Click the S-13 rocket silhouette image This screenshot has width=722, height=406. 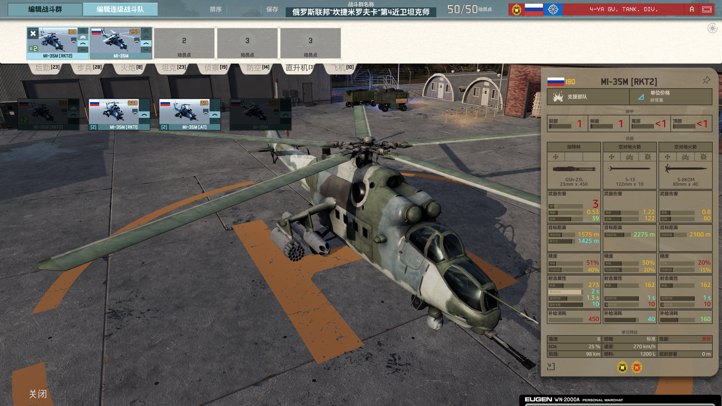point(629,169)
